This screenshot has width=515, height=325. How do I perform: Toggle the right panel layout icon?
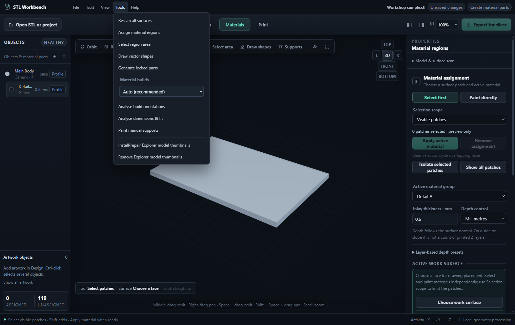point(422,25)
